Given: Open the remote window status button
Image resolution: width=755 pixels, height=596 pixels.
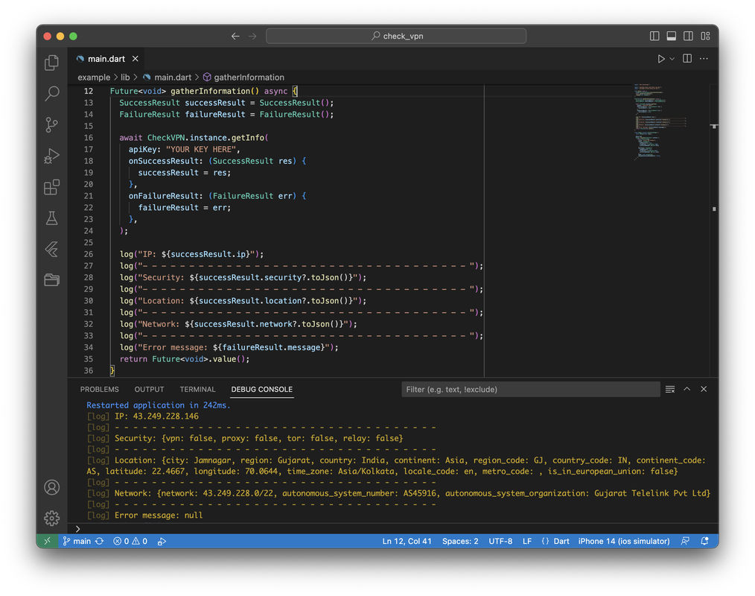Looking at the screenshot, I should click(47, 541).
